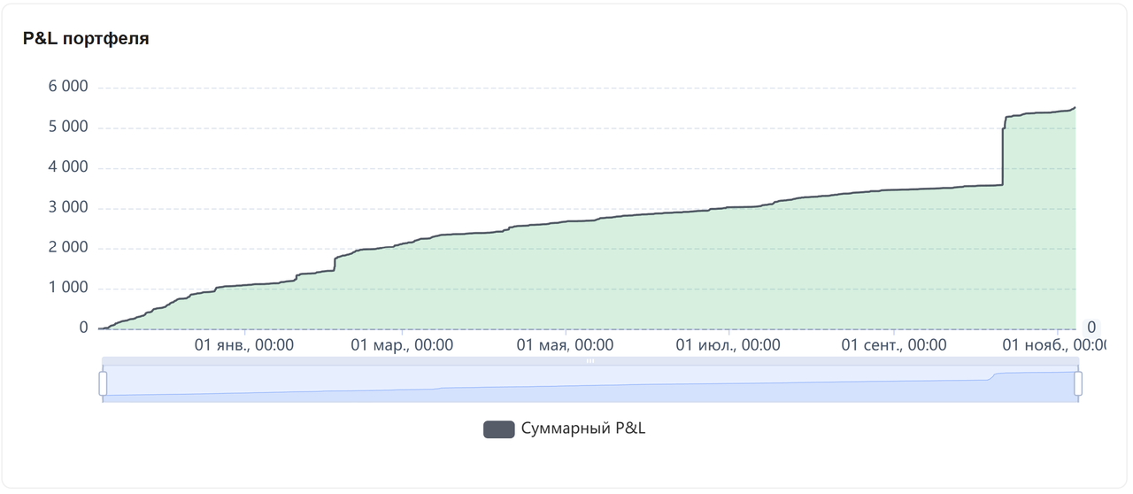Click the right-side 0 value badge
This screenshot has width=1133, height=494.
[x=1091, y=328]
